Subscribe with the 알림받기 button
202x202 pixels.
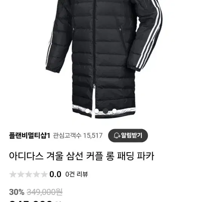point(128,135)
